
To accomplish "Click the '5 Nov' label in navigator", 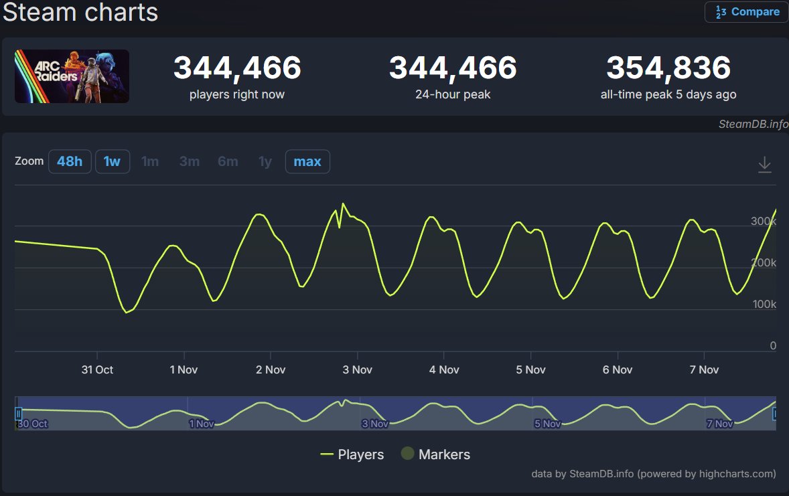I will click(x=547, y=424).
